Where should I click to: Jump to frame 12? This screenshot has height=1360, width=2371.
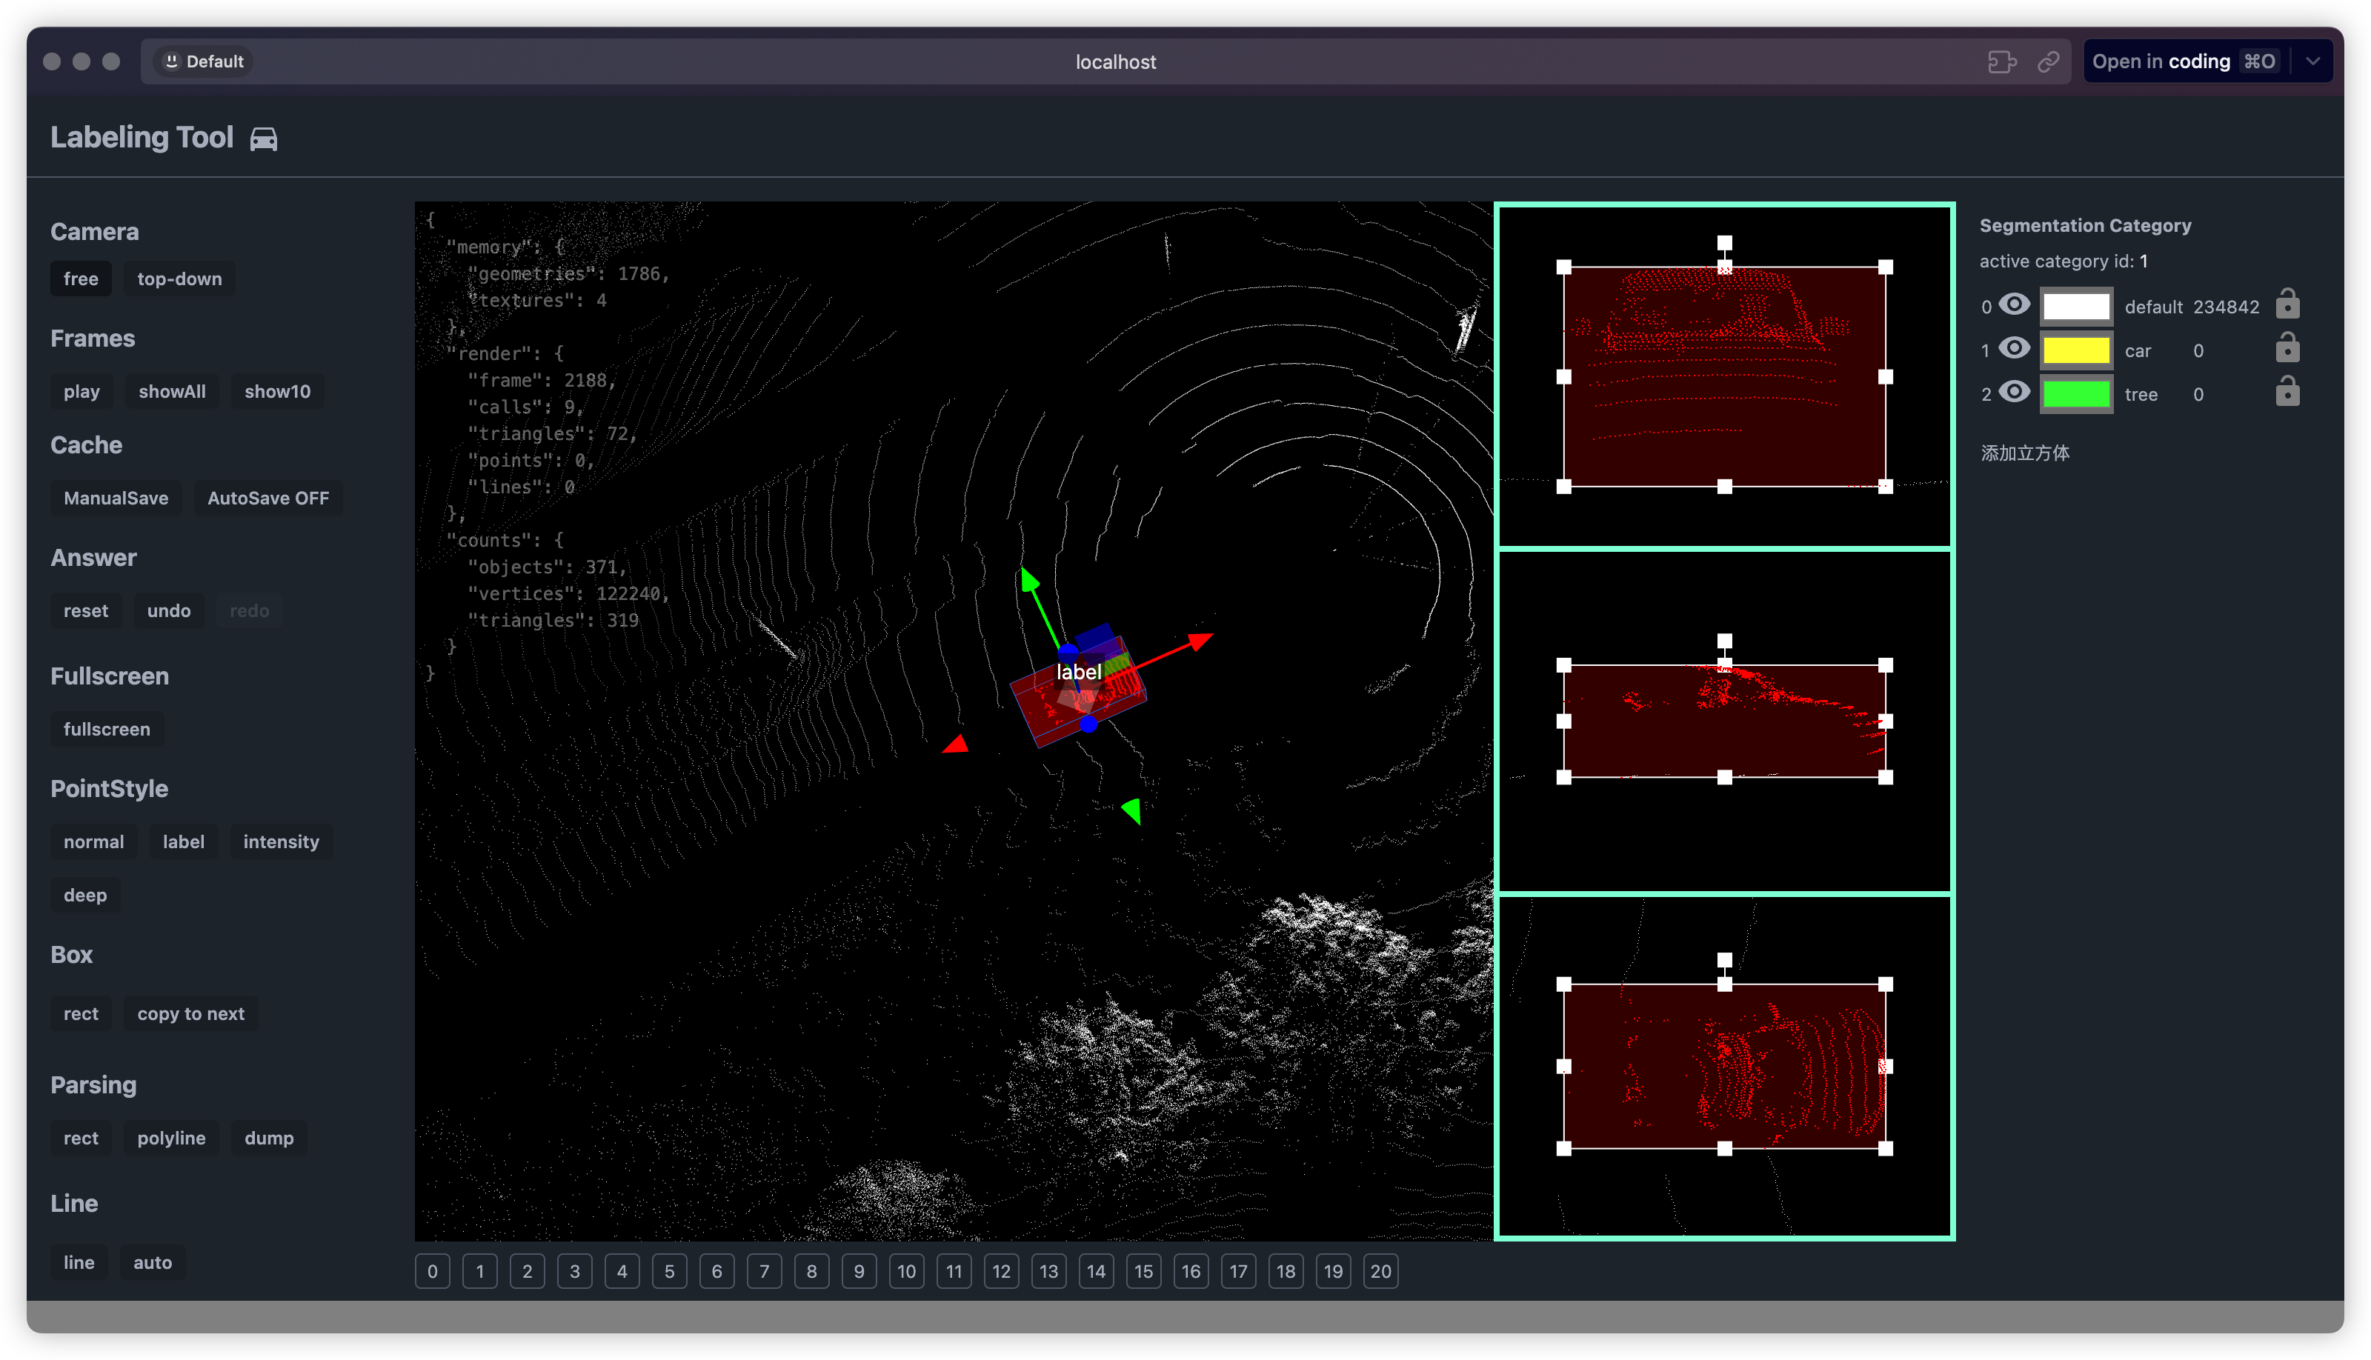(x=1002, y=1271)
